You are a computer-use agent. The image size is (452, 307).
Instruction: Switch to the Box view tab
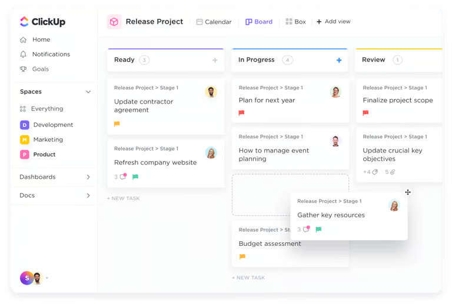click(295, 22)
